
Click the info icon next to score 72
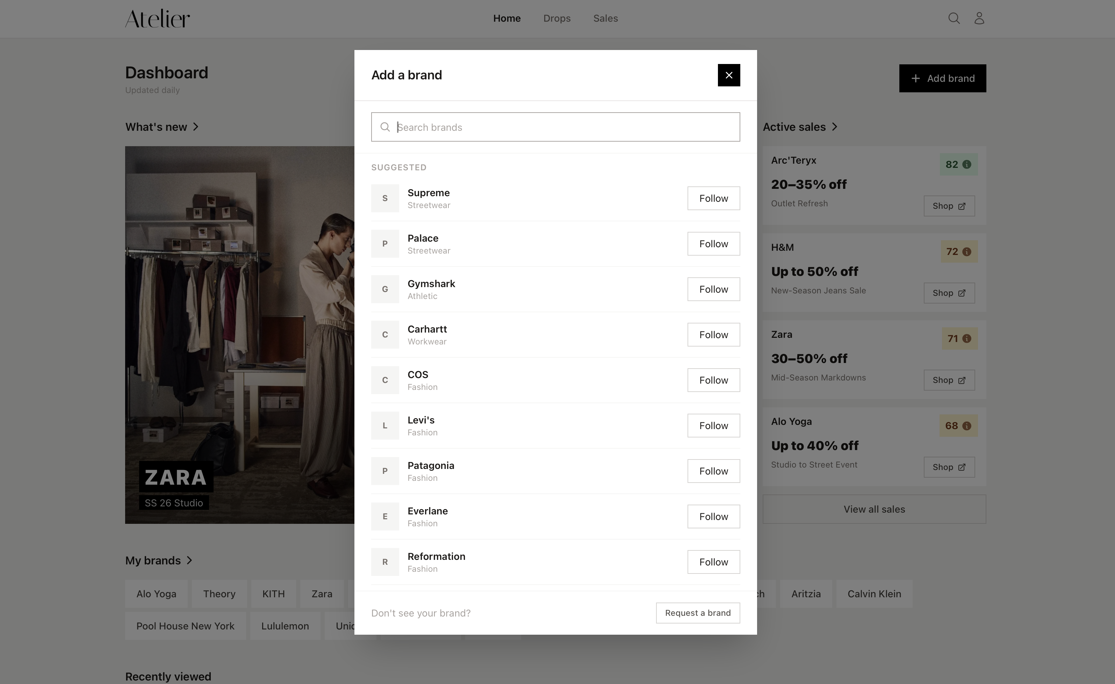[966, 252]
